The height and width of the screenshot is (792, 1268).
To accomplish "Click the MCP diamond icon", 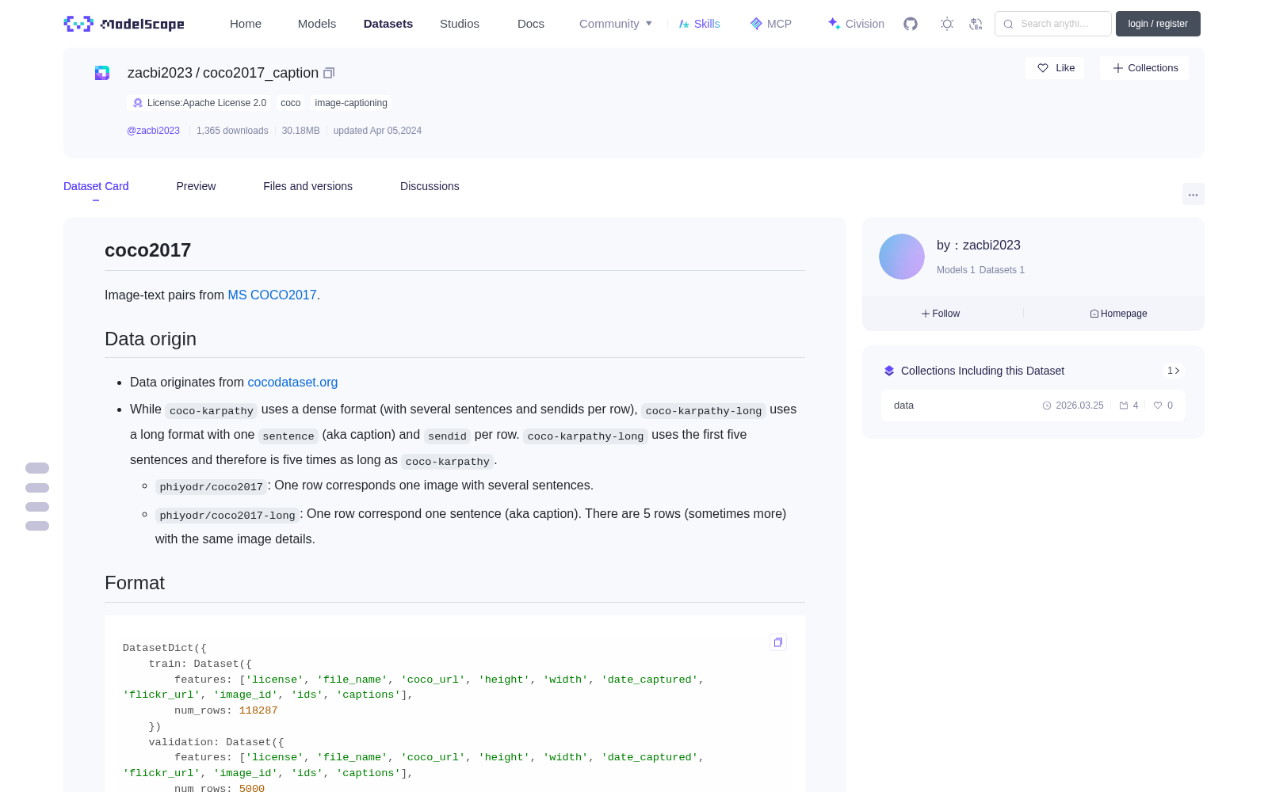I will (756, 24).
